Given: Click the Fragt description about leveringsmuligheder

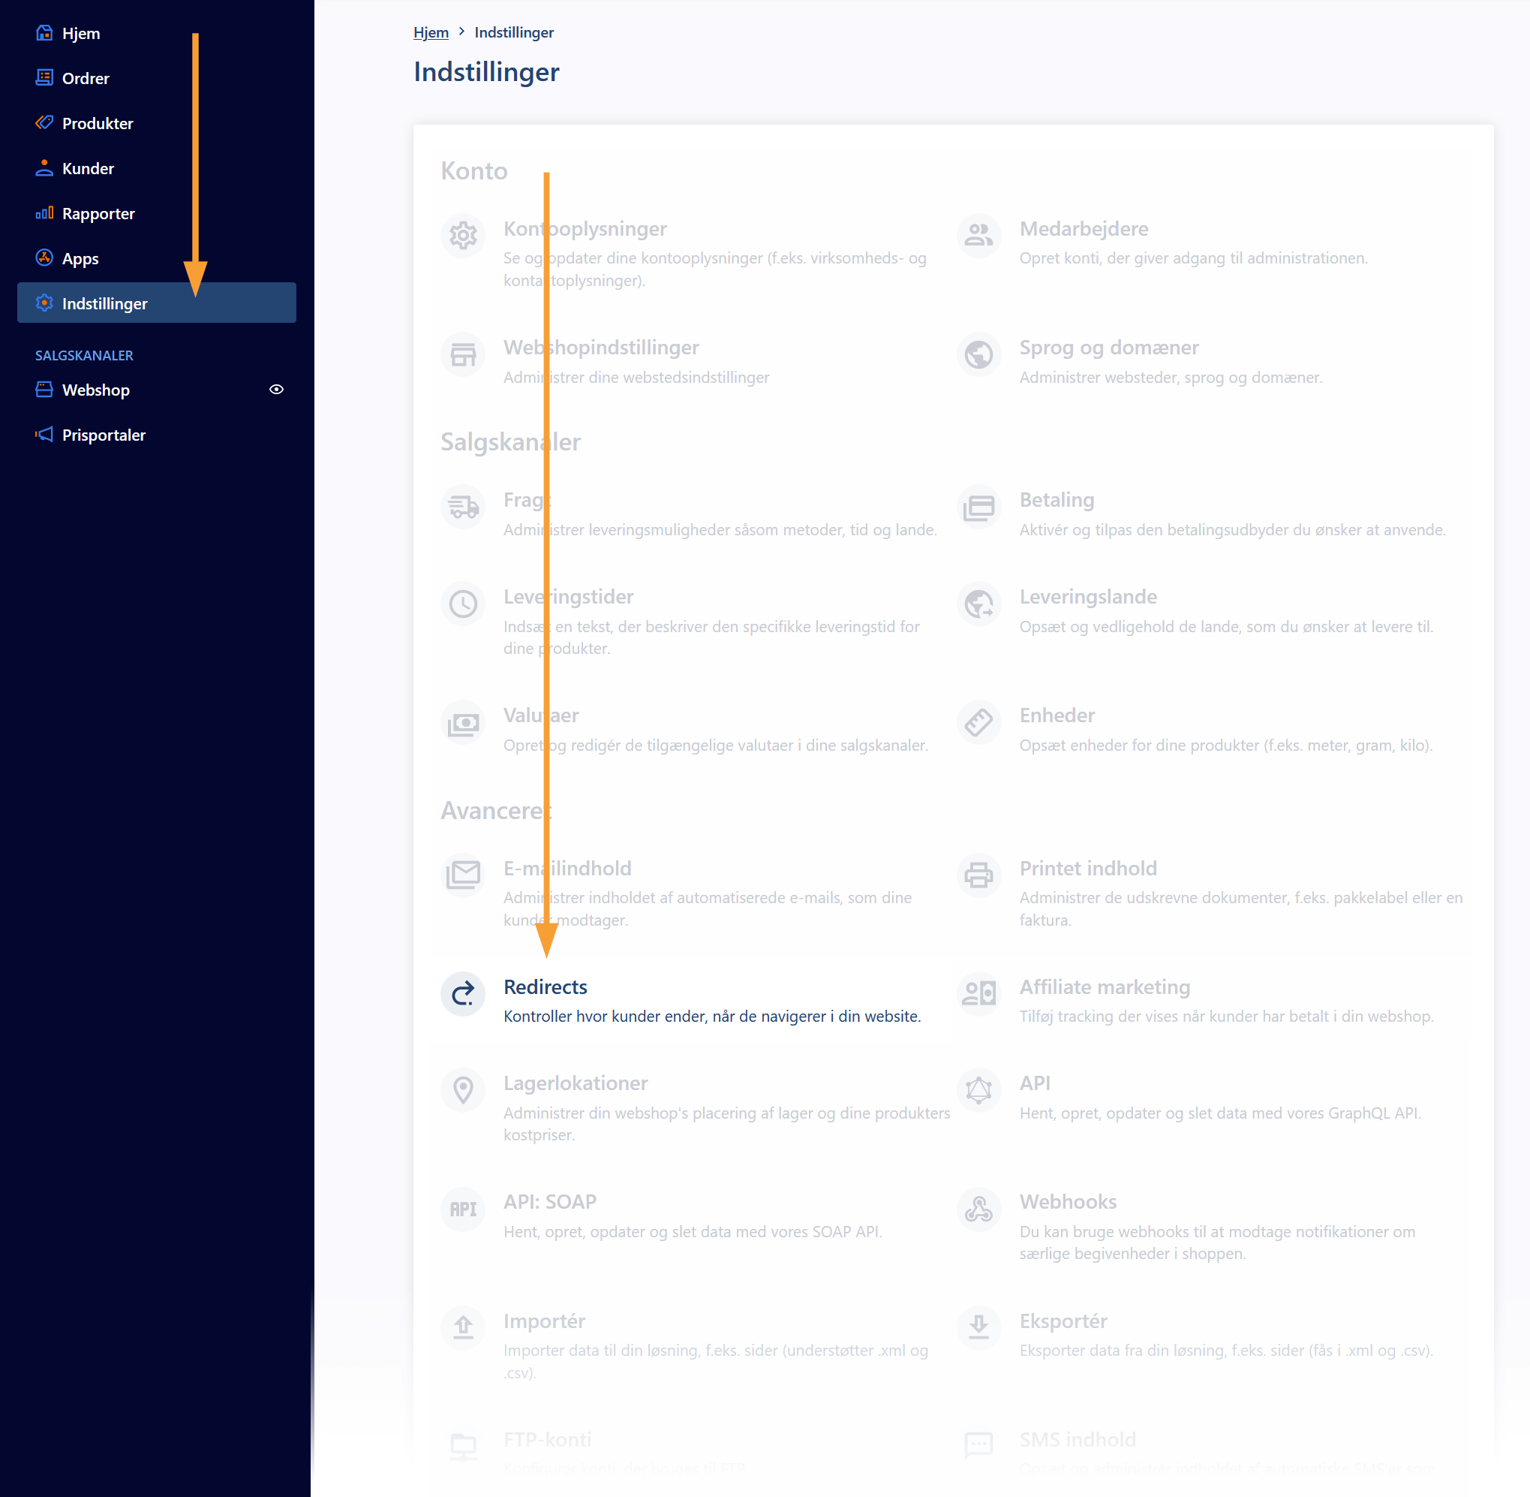Looking at the screenshot, I should (x=720, y=530).
